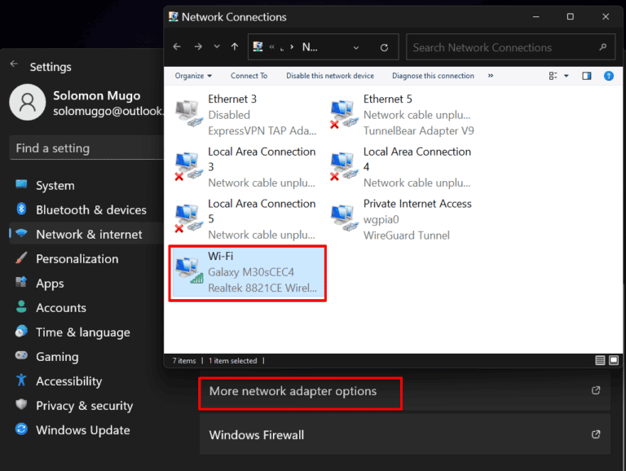626x471 pixels.
Task: Select Local Area Connection 4 adapter
Action: point(403,167)
